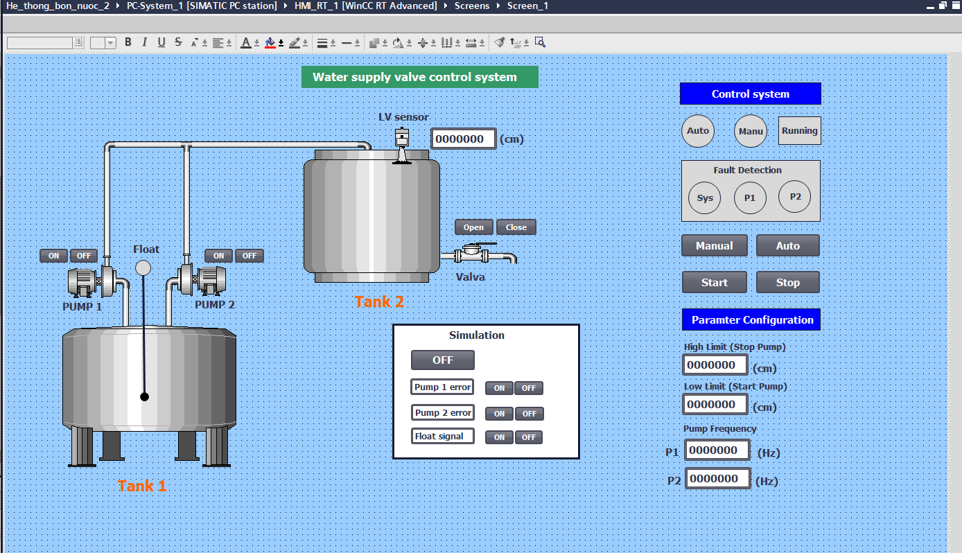962x553 pixels.
Task: Turn ON Pump 1 error simulation
Action: [x=499, y=388]
